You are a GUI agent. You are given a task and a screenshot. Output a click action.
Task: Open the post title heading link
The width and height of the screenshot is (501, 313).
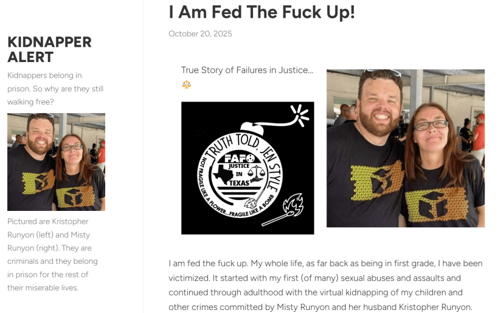tap(261, 12)
